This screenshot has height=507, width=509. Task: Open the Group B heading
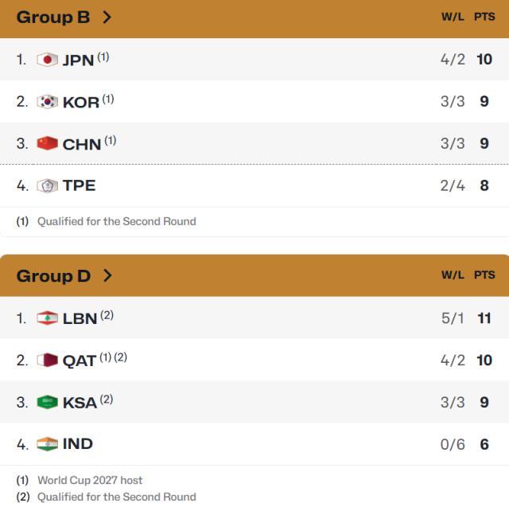click(x=53, y=18)
